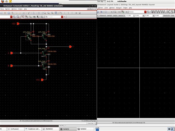Screen dimensions: 175x131
Task: Click the delete X icon in schematic toolbar
Action: click(x=5, y=13)
